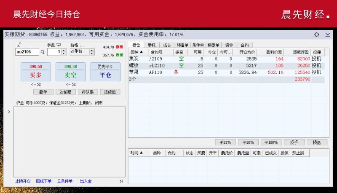Sort by 品种 column header
The width and height of the screenshot is (337, 193).
tap(137, 52)
